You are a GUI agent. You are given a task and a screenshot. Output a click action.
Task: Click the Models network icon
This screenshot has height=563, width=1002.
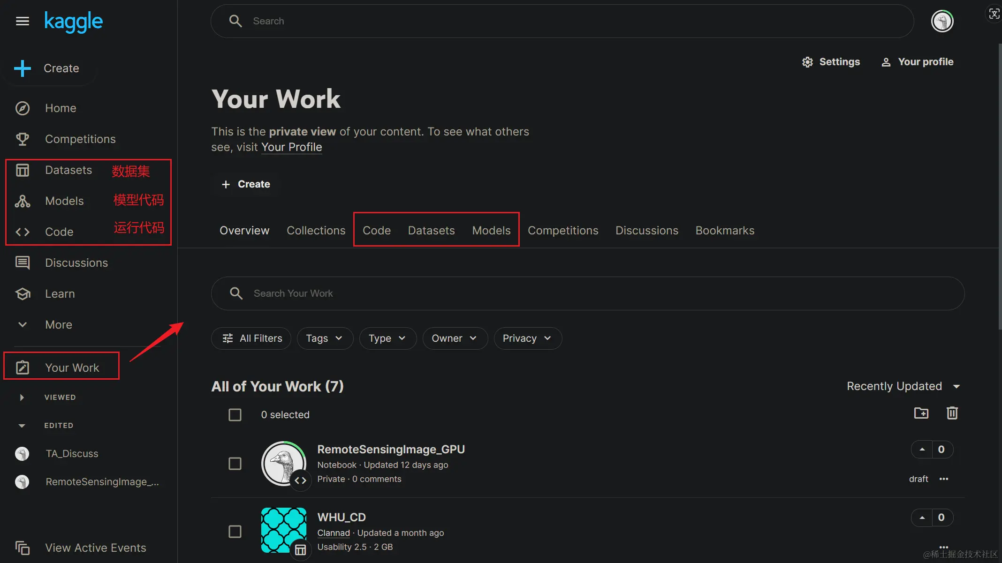pyautogui.click(x=22, y=201)
